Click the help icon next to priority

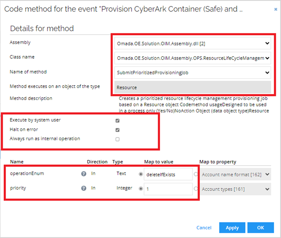83,188
